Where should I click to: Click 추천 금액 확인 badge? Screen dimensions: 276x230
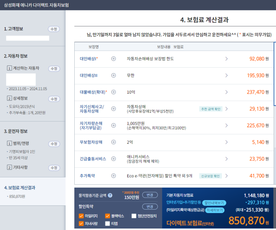[211, 109]
